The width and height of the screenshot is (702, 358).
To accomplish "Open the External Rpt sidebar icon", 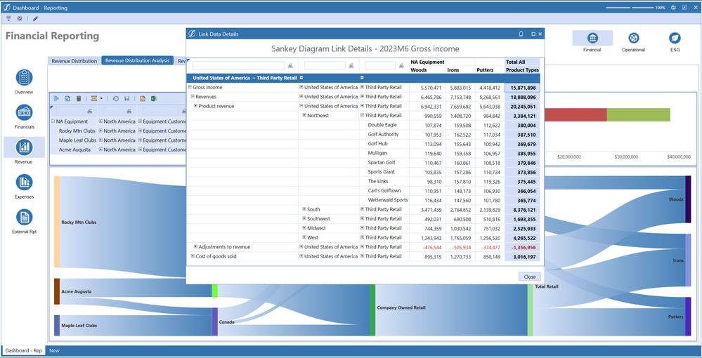I will (x=24, y=217).
